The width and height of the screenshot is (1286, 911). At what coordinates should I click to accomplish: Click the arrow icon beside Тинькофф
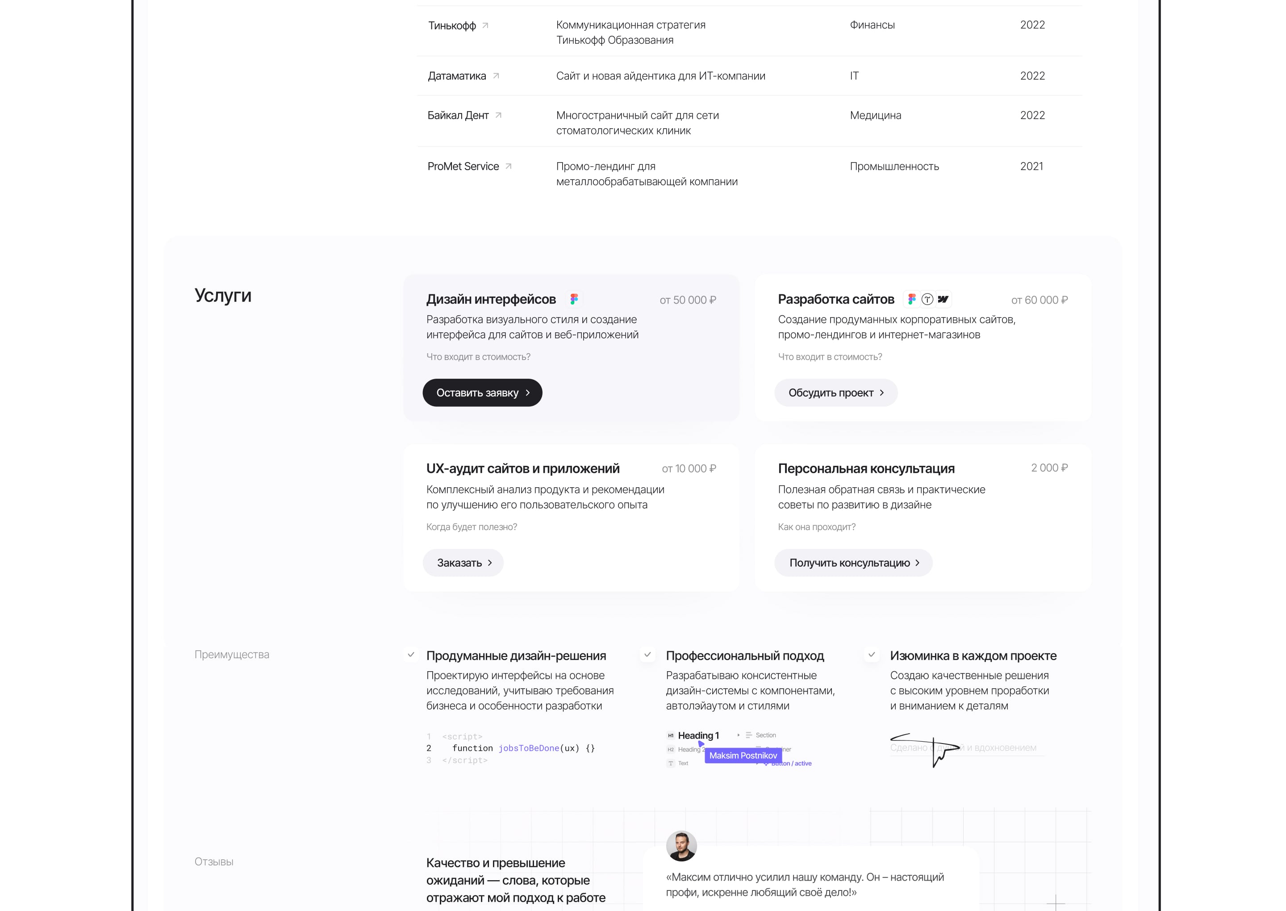(x=485, y=25)
